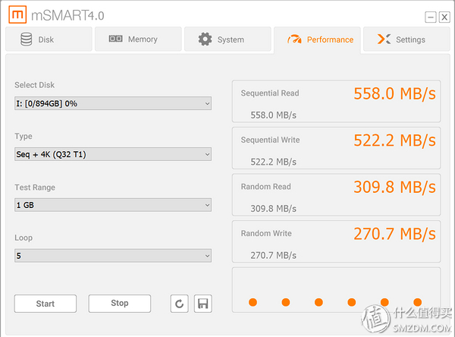Click the Memory tab chip icon
This screenshot has width=455, height=337.
click(x=115, y=39)
